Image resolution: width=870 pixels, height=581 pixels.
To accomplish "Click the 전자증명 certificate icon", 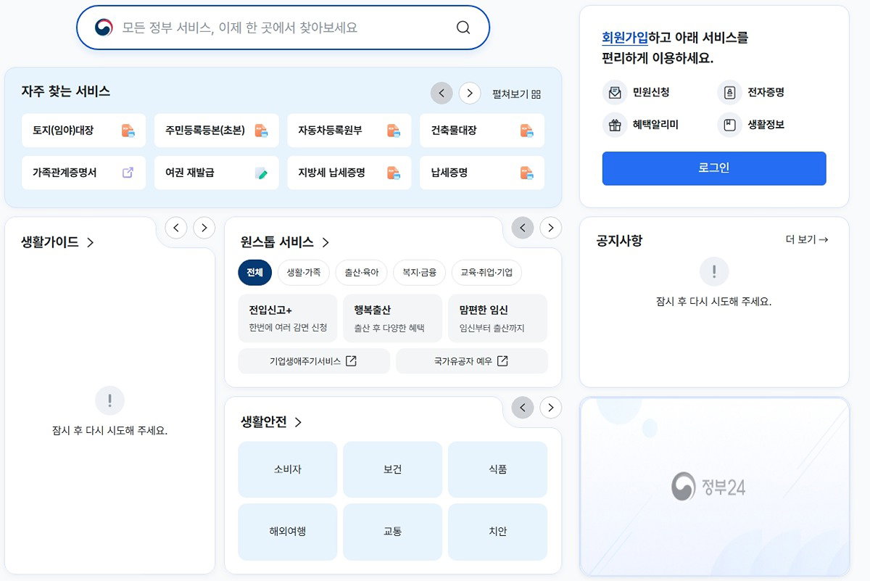I will (x=730, y=93).
